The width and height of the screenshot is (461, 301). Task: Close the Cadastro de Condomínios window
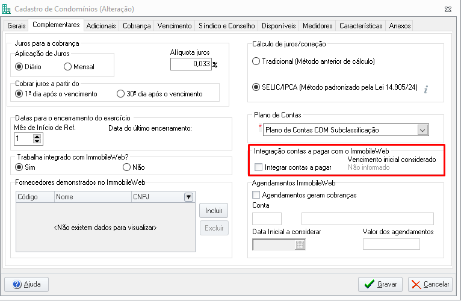click(x=448, y=10)
